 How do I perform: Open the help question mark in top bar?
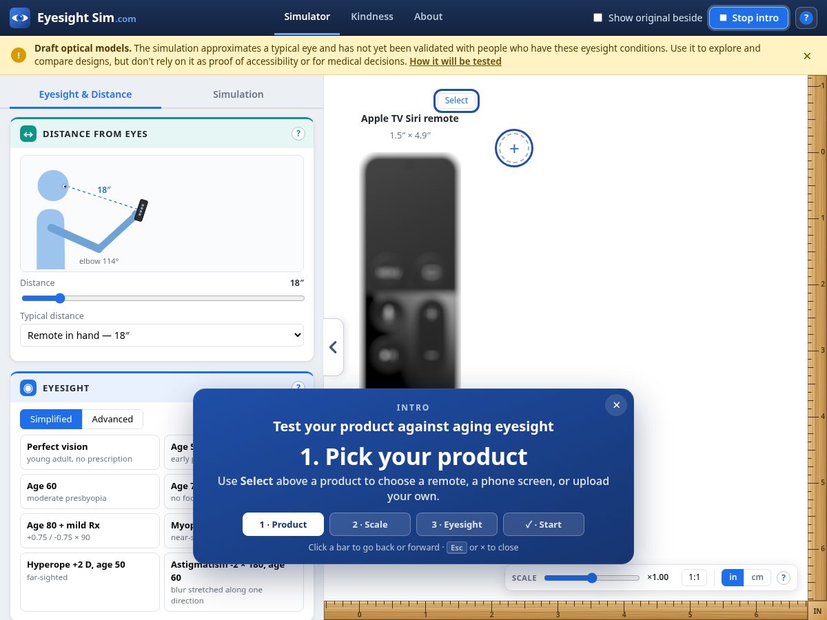pyautogui.click(x=806, y=18)
